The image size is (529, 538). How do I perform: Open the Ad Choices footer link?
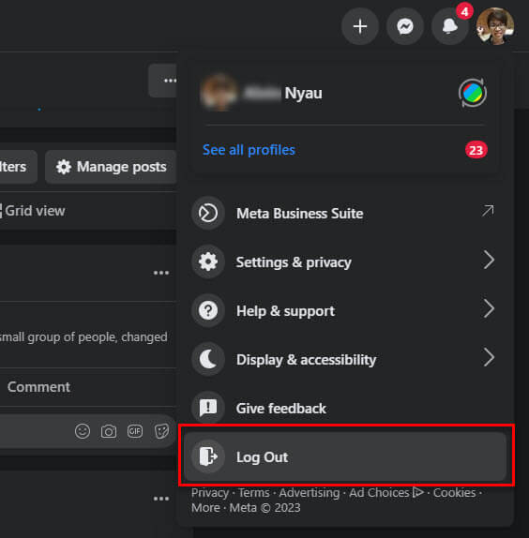pyautogui.click(x=386, y=493)
